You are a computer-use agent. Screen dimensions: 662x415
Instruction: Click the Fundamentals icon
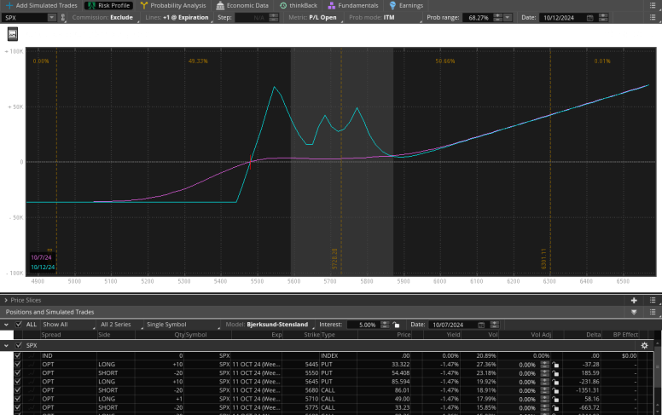pos(330,5)
